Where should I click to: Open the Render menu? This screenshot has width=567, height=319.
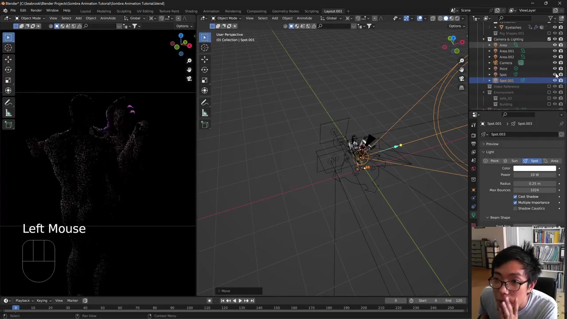coord(36,10)
